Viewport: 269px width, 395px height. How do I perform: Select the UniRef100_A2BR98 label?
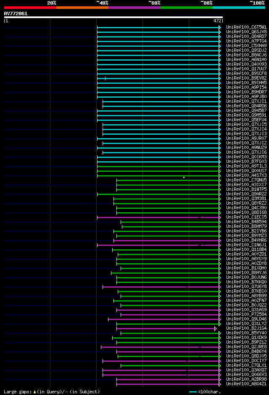coord(246,379)
